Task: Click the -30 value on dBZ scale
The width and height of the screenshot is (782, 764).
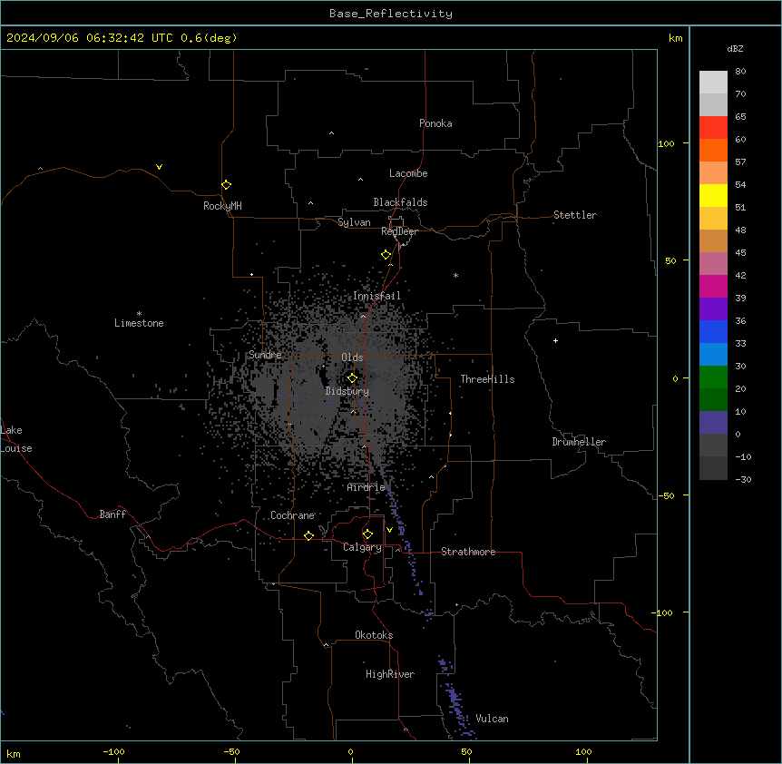Action: pos(743,479)
